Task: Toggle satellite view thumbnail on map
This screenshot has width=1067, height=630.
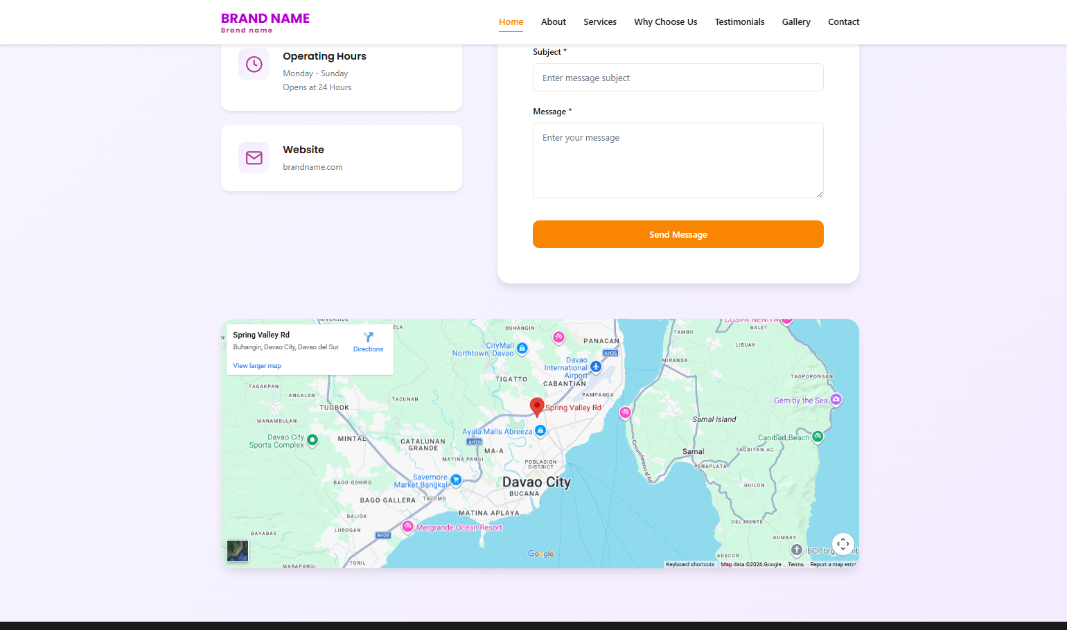Action: [238, 551]
